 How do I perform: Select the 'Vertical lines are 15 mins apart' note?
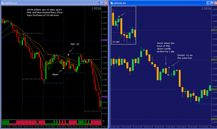click(45, 12)
